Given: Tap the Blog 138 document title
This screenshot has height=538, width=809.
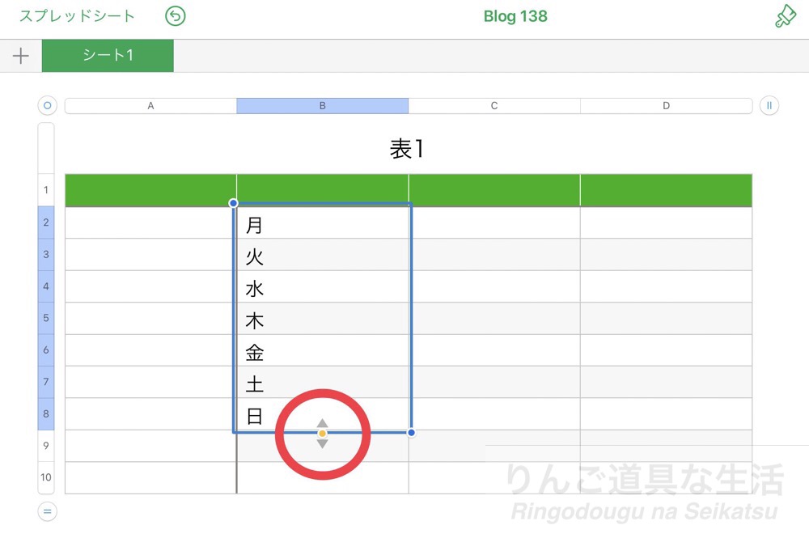Looking at the screenshot, I should tap(515, 16).
